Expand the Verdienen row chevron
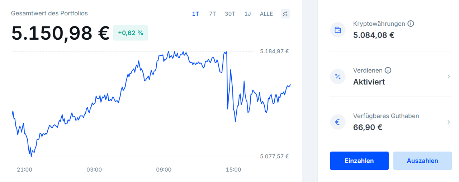Viewport: 459px width, 182px height. pos(449,77)
